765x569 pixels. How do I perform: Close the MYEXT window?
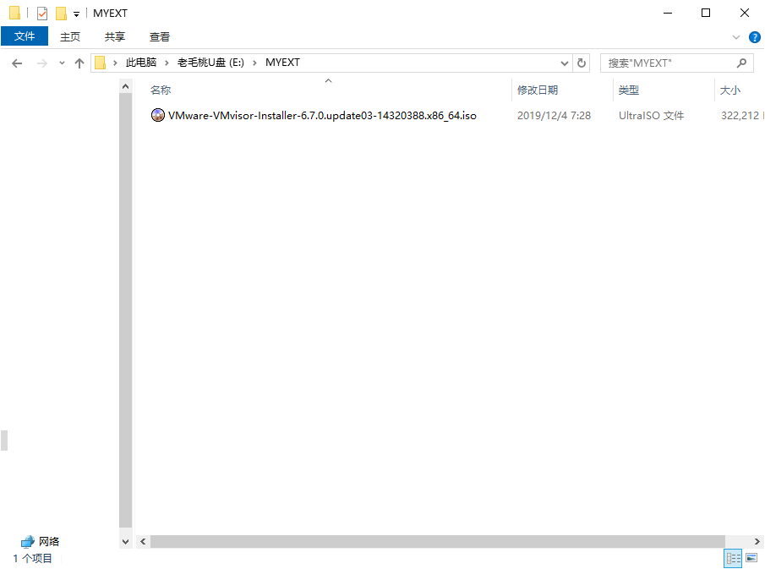(745, 13)
